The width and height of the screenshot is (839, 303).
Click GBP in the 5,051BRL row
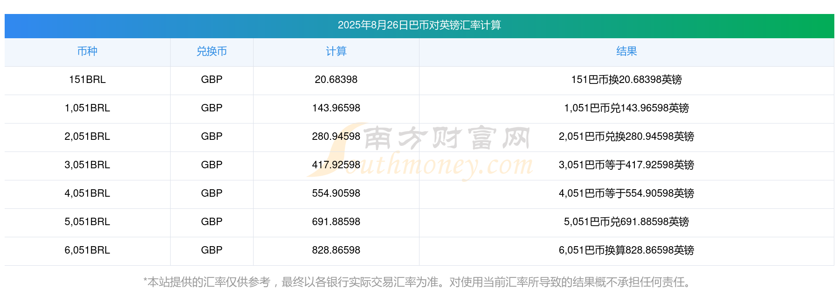tap(212, 222)
